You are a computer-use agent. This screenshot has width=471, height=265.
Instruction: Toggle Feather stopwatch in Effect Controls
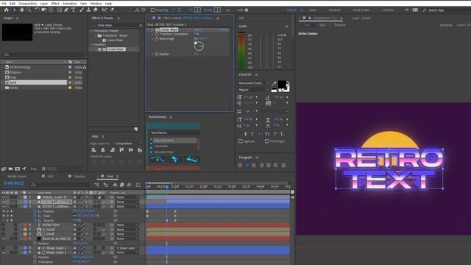pos(157,54)
